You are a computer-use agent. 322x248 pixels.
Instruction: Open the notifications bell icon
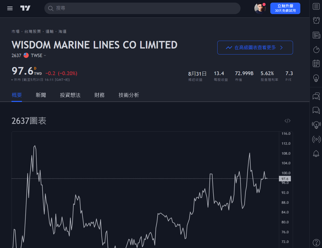(316, 154)
